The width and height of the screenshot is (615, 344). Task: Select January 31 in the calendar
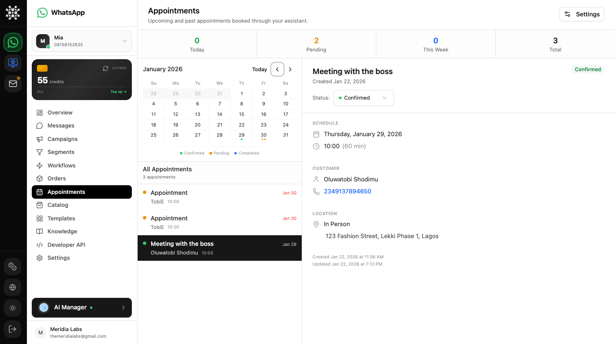click(x=285, y=135)
